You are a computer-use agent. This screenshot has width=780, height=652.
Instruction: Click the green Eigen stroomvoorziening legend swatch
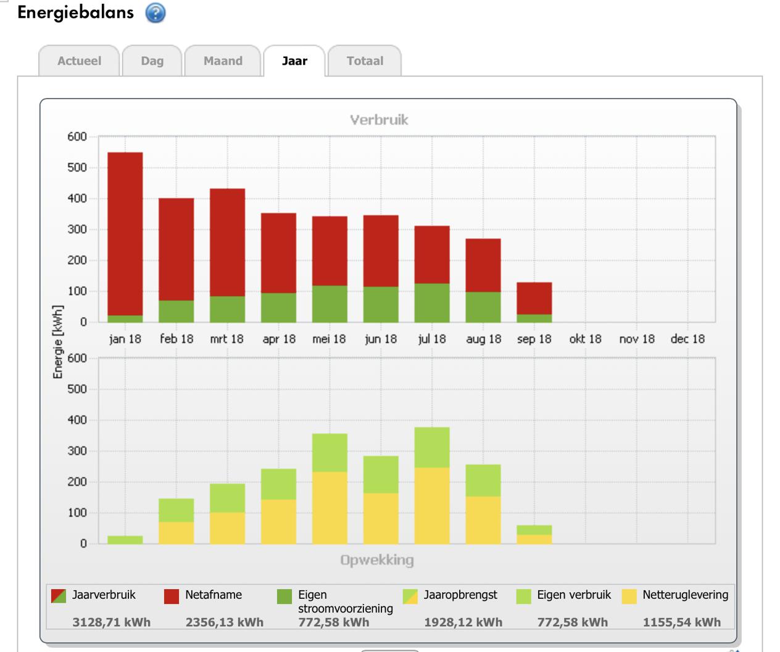coord(284,596)
